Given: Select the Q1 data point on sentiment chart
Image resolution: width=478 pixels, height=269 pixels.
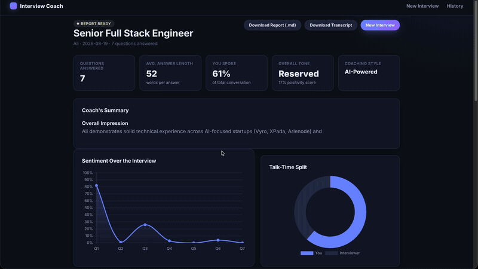Looking at the screenshot, I should (x=96, y=185).
